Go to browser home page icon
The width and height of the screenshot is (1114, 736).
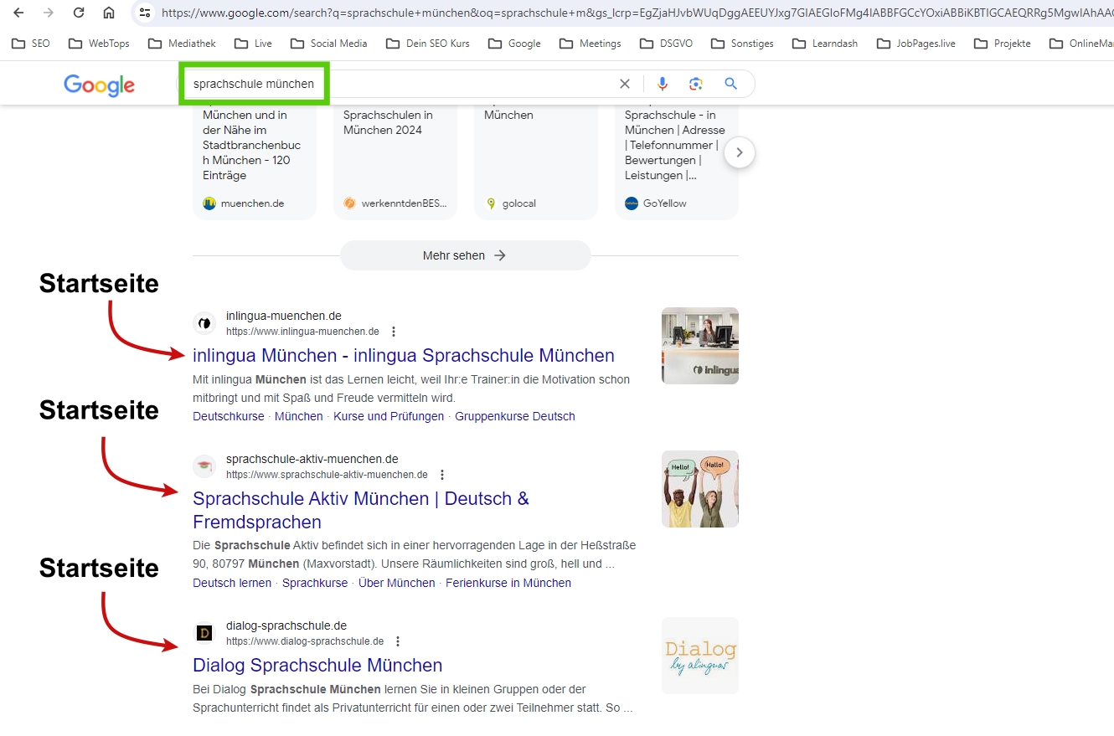[x=109, y=13]
